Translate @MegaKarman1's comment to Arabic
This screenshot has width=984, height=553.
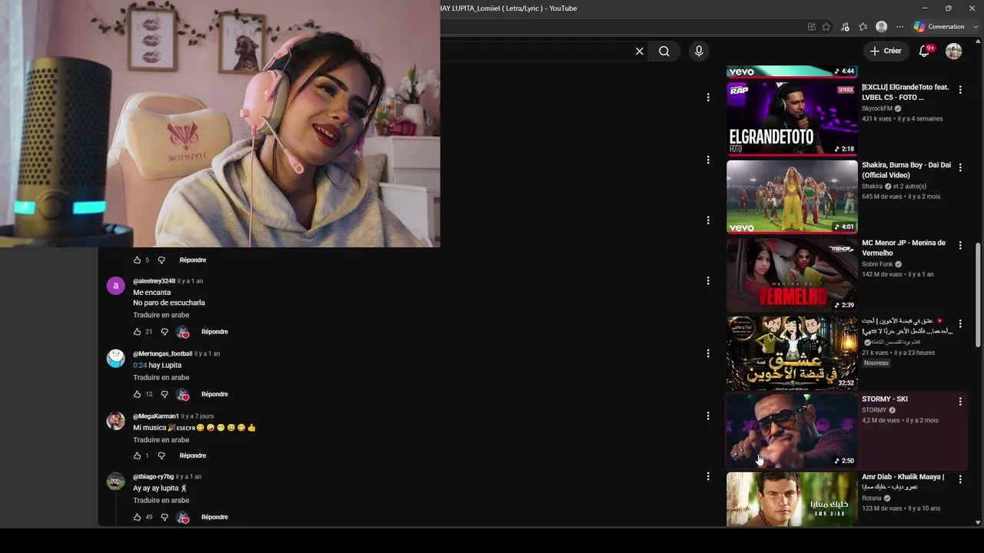click(x=161, y=440)
